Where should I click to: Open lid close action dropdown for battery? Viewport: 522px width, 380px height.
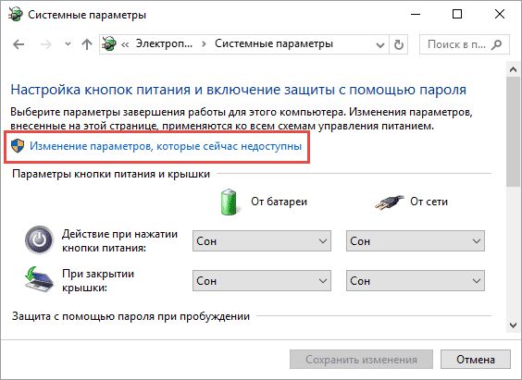(x=262, y=281)
